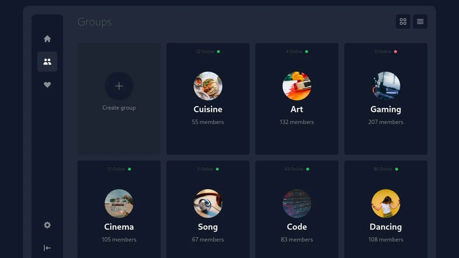459x258 pixels.
Task: Click the 86 Online label on Dancing
Action: pos(383,169)
